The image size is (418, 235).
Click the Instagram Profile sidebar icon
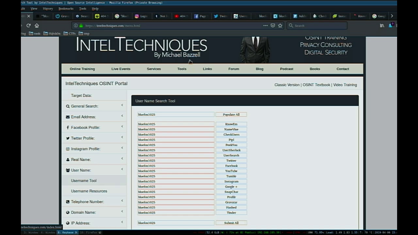tap(68, 149)
